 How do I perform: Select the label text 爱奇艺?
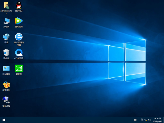point(19,74)
